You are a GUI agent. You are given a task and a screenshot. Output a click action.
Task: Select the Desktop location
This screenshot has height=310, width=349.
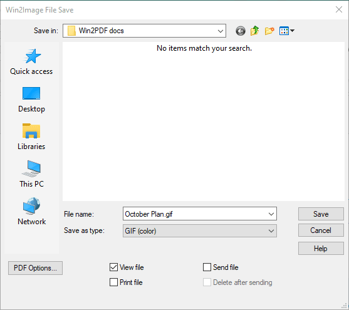coord(31,100)
